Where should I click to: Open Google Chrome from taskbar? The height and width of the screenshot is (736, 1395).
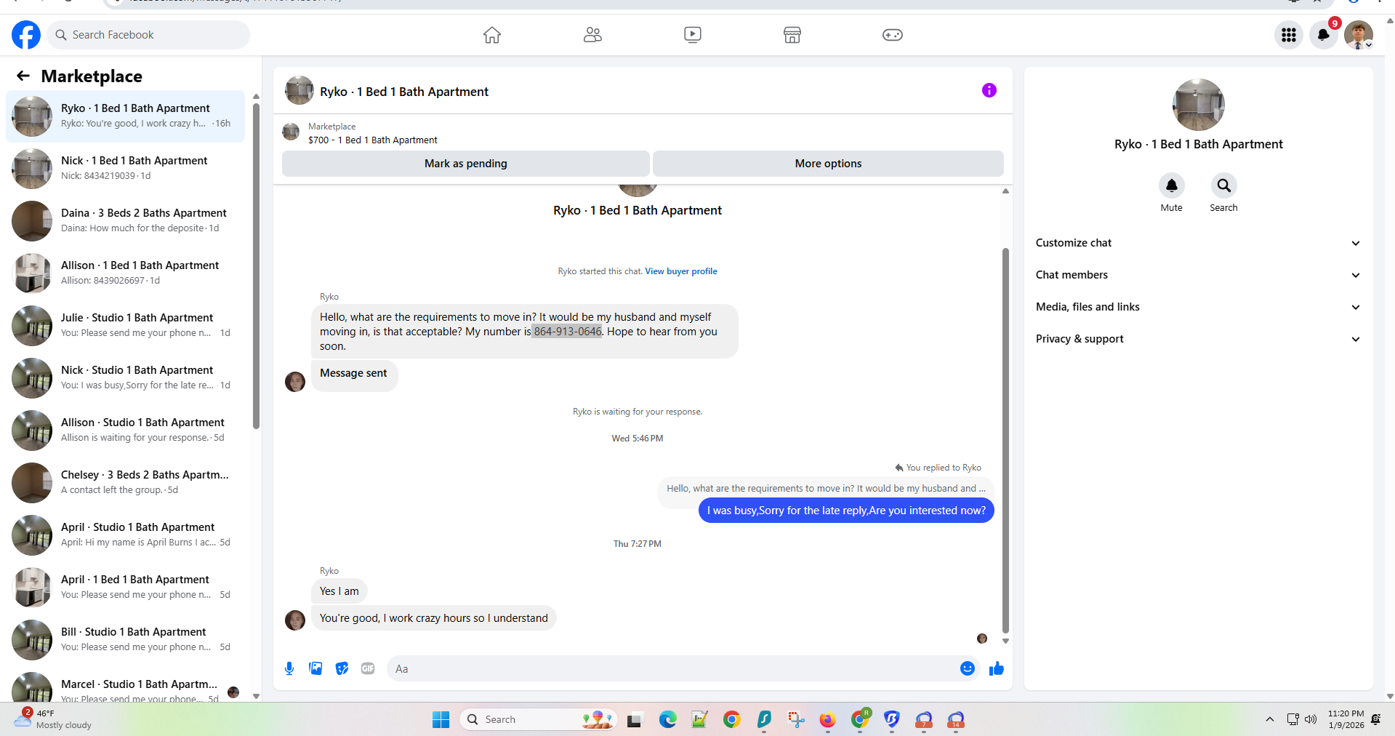[731, 719]
